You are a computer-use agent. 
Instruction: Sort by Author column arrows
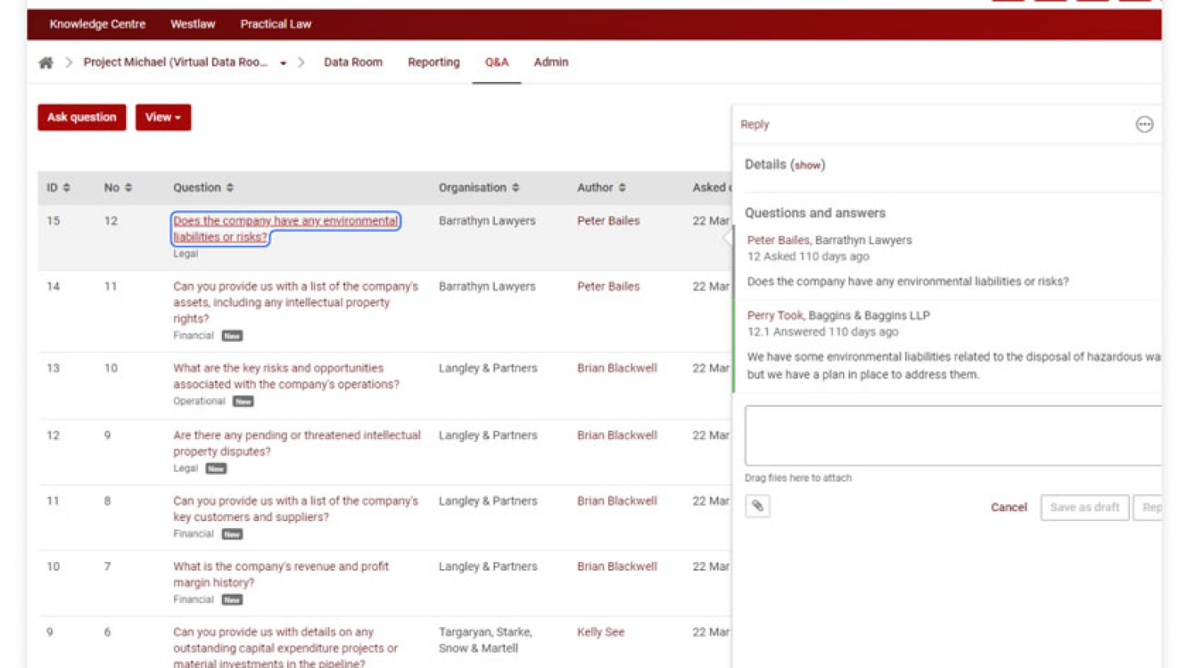coord(622,188)
